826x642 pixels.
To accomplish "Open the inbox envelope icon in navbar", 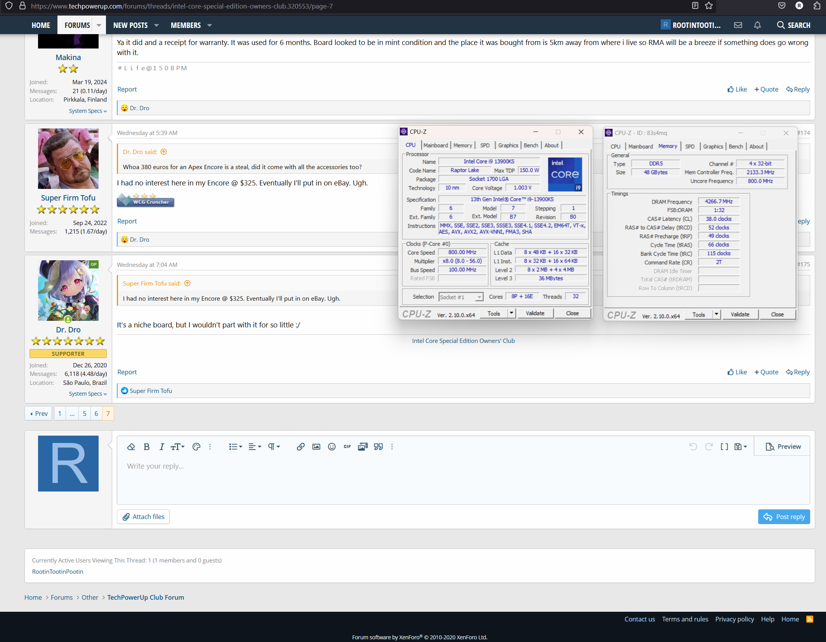I will point(738,25).
